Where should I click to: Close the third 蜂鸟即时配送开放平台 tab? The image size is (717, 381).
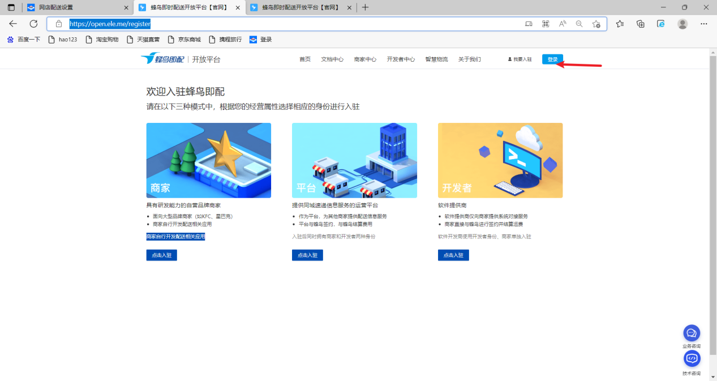tap(349, 7)
